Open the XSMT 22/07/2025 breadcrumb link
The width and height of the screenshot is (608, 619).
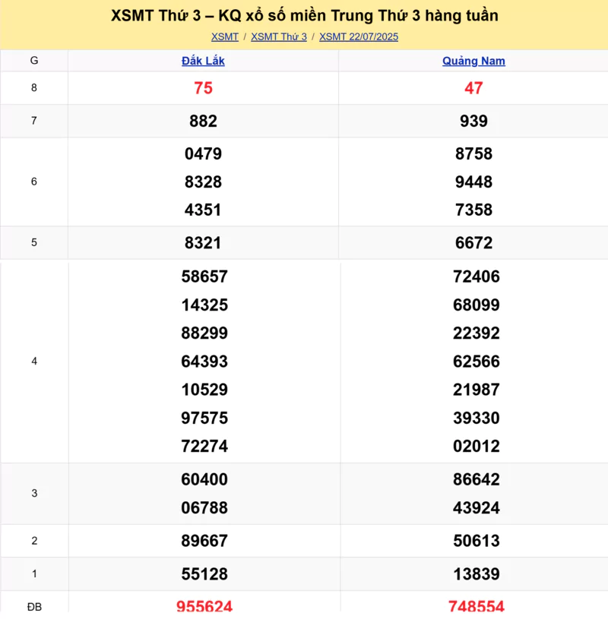pyautogui.click(x=359, y=36)
